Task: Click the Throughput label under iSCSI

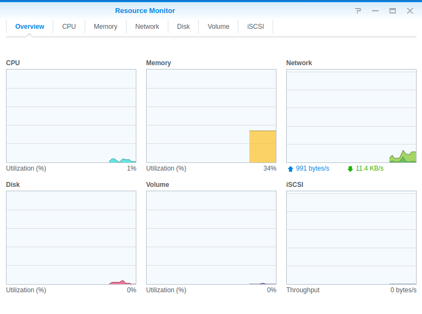Action: pos(303,290)
